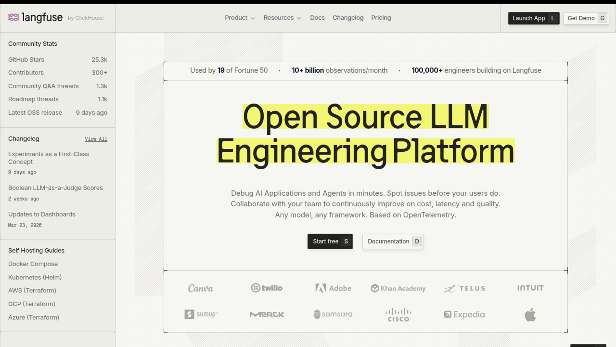Click the Expedia logo
Image resolution: width=616 pixels, height=347 pixels.
point(464,315)
